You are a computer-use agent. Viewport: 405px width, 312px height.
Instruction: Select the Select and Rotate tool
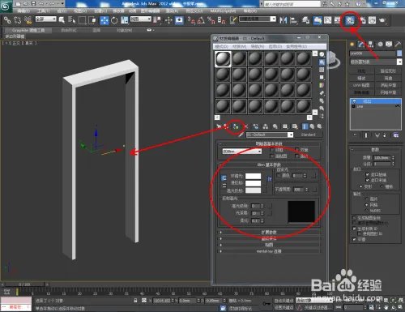pos(114,20)
